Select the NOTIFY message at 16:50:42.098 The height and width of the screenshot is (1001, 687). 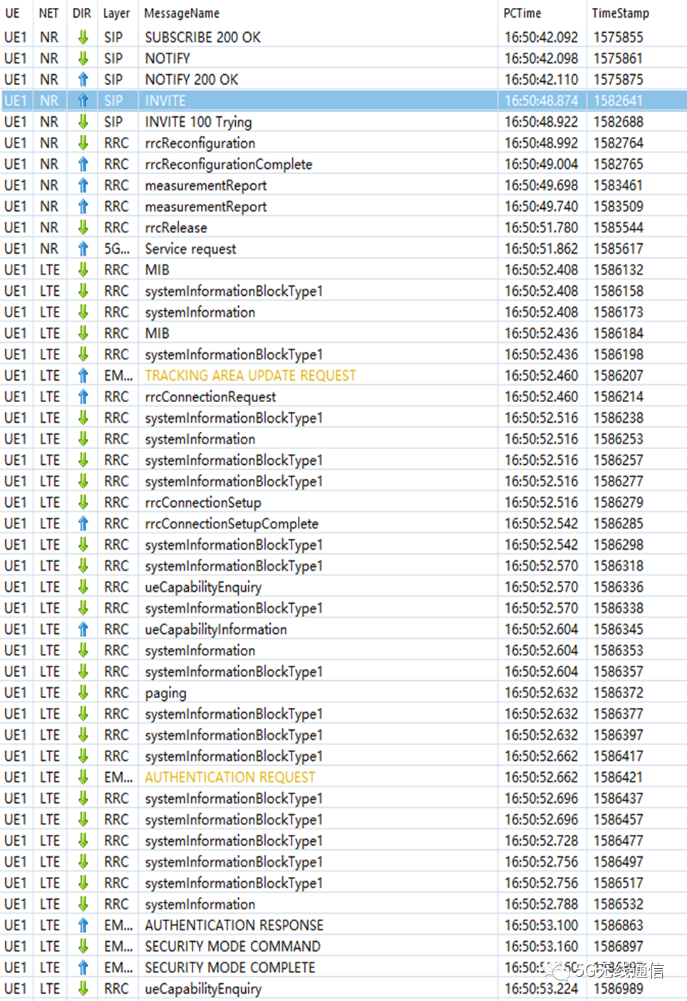pyautogui.click(x=167, y=58)
